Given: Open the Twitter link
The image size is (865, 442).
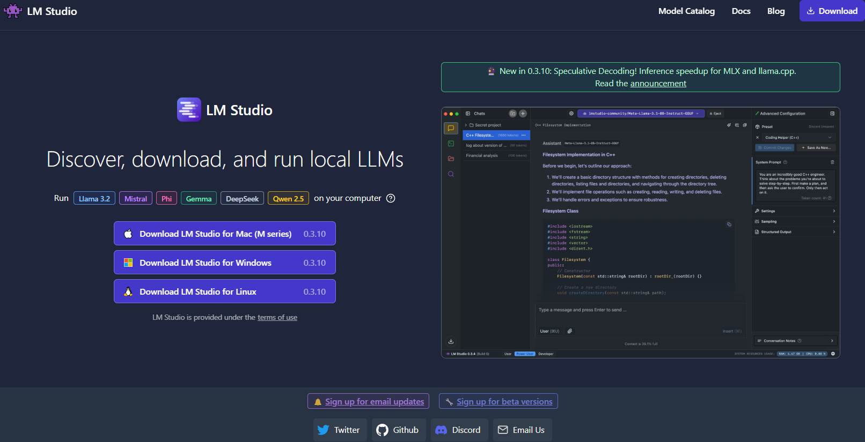Looking at the screenshot, I should tap(340, 430).
